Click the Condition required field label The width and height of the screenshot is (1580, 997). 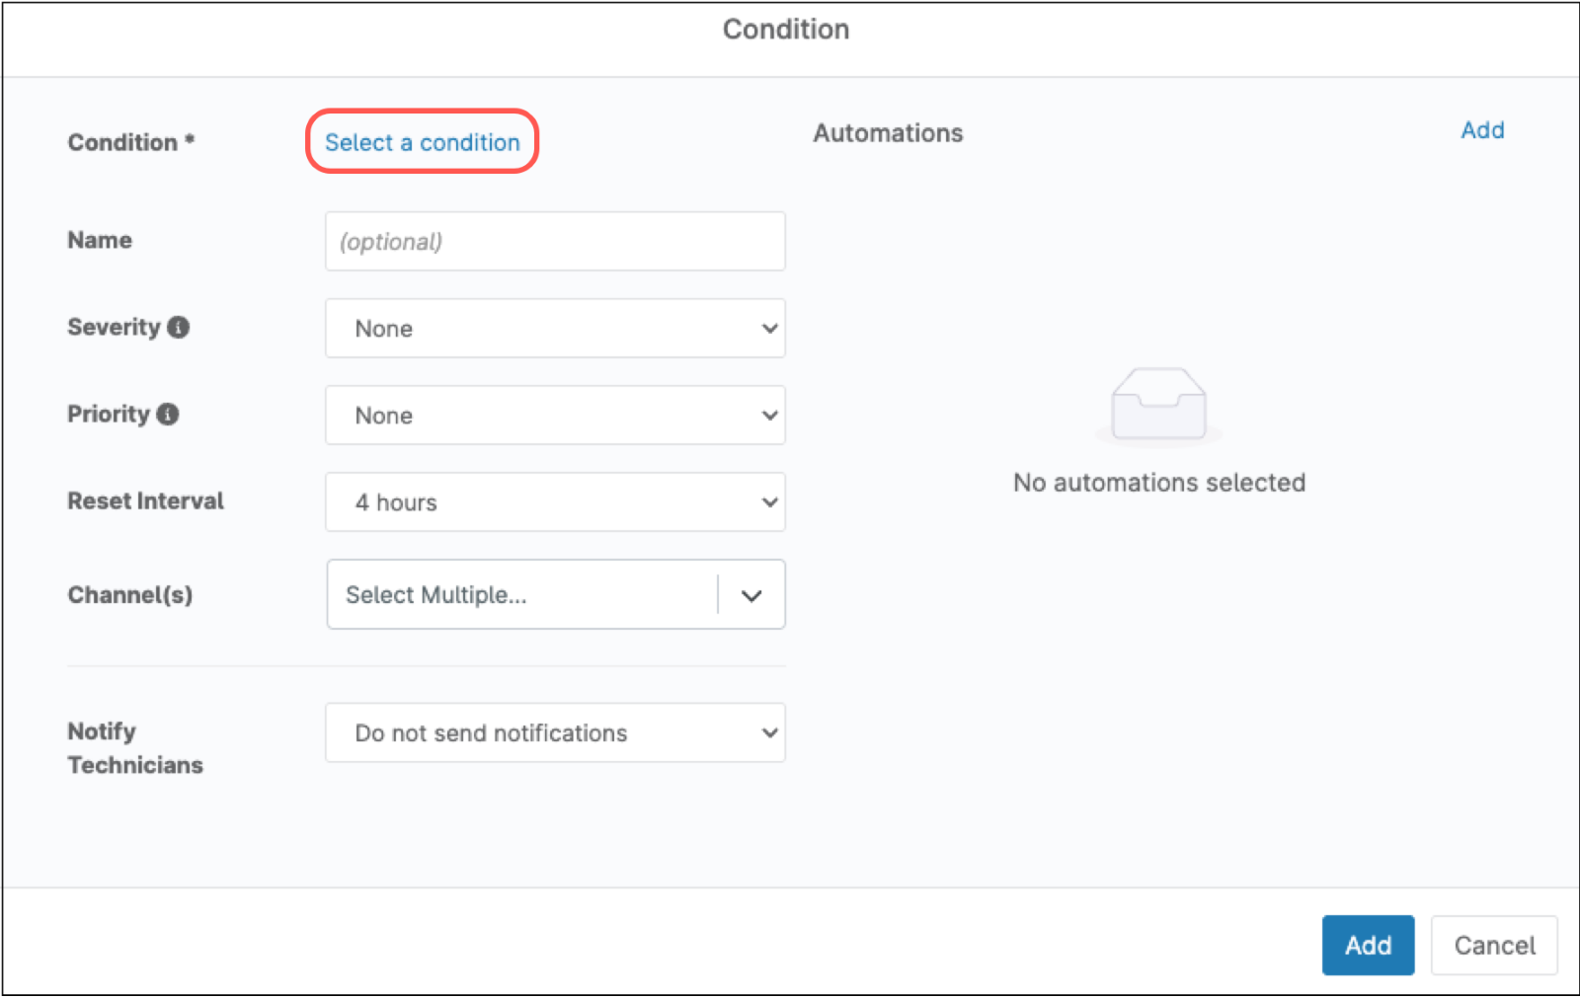[130, 141]
